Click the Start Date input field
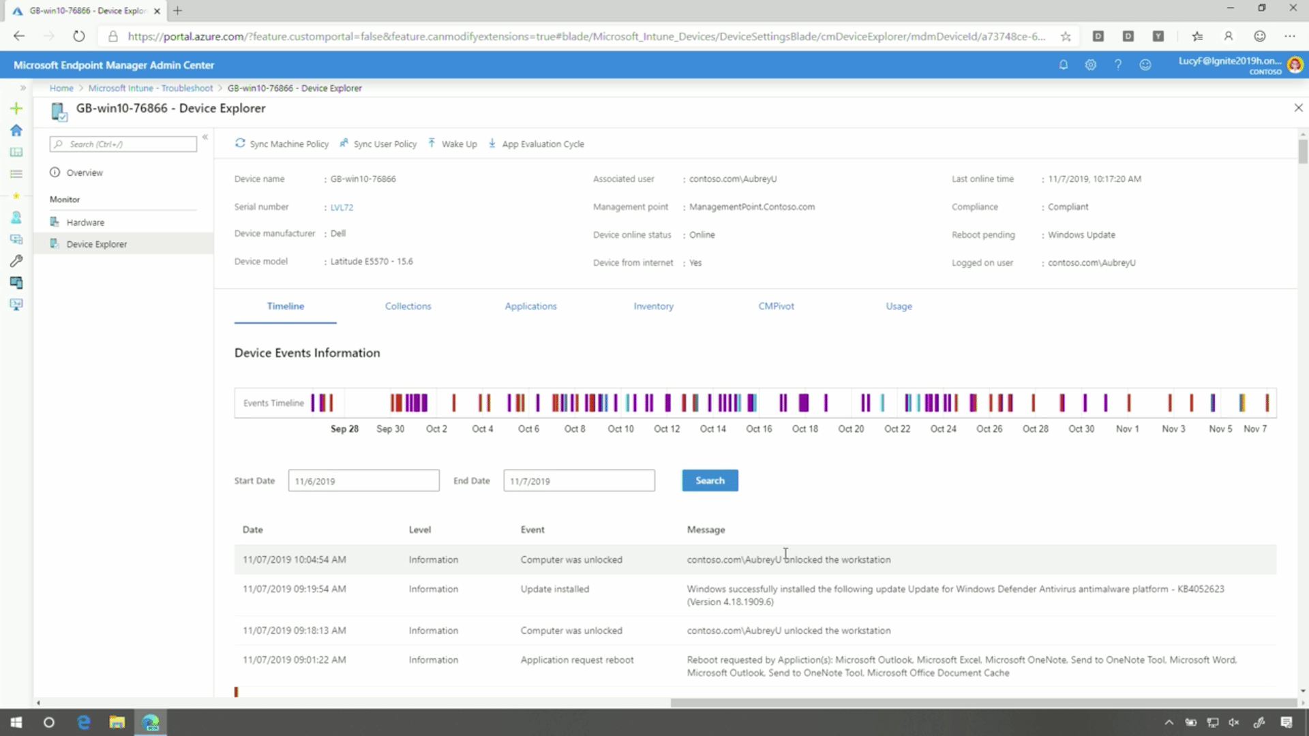The width and height of the screenshot is (1309, 736). pos(363,480)
